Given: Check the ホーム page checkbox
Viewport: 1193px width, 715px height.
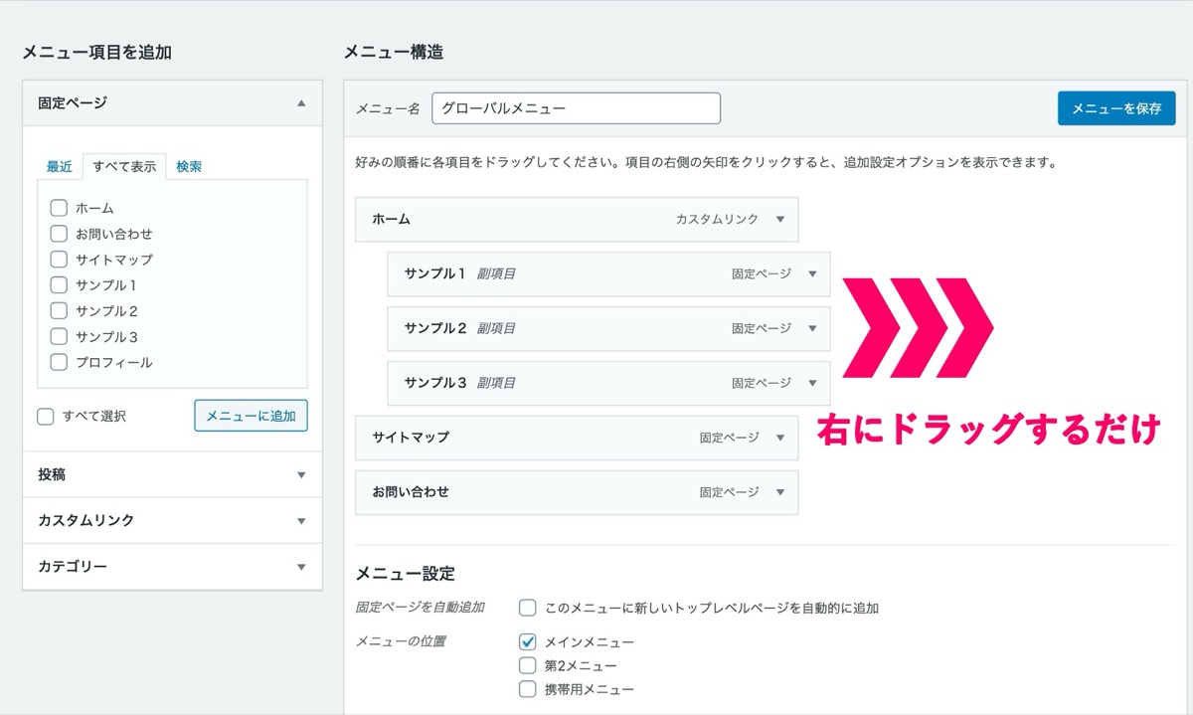Looking at the screenshot, I should [x=59, y=208].
